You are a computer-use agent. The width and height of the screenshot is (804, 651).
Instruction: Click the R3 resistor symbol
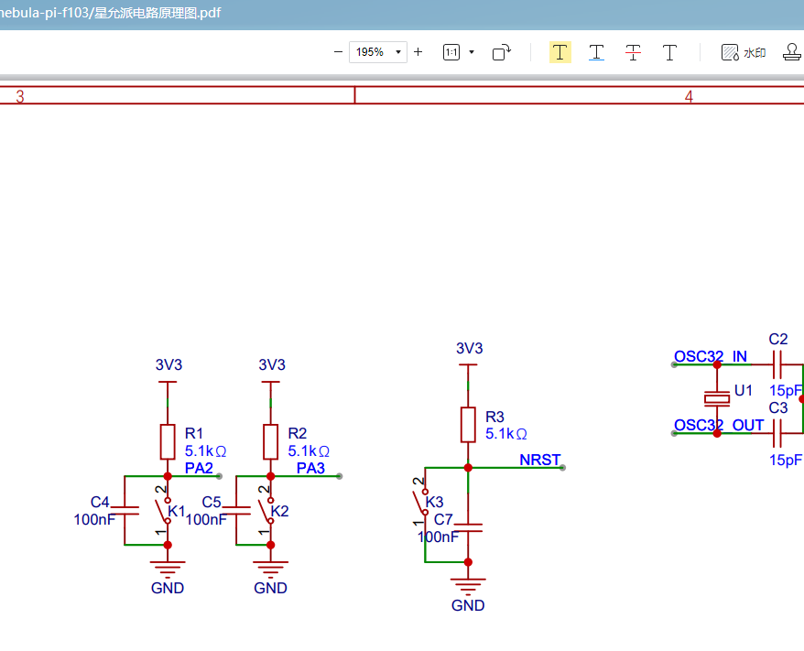[468, 425]
